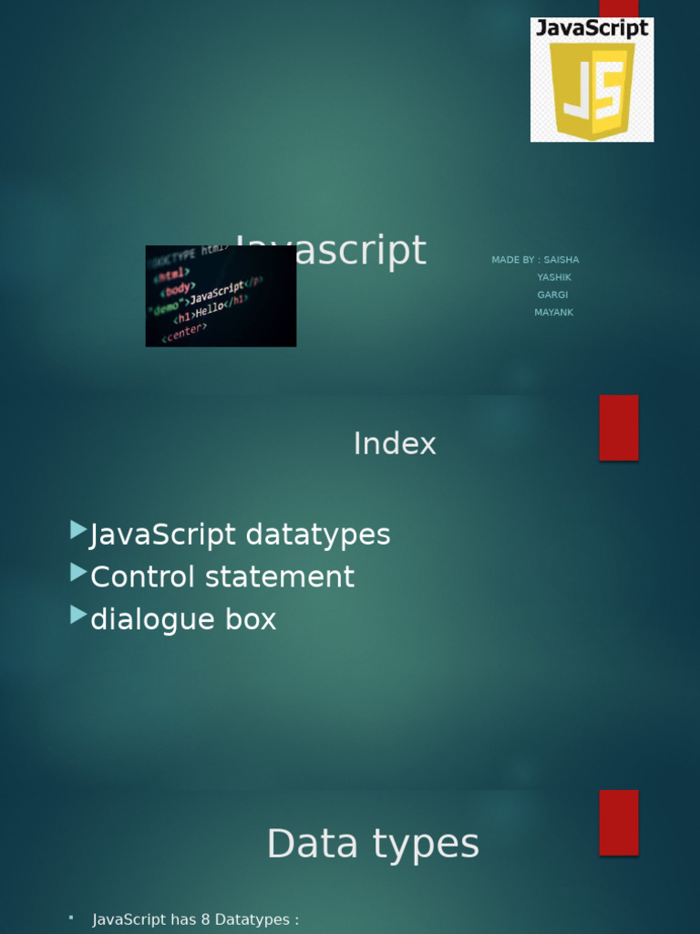Click the name GARGI

(552, 295)
